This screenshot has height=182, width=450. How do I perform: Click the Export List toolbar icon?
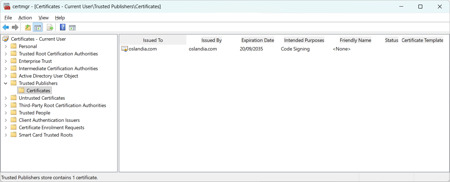pos(50,28)
